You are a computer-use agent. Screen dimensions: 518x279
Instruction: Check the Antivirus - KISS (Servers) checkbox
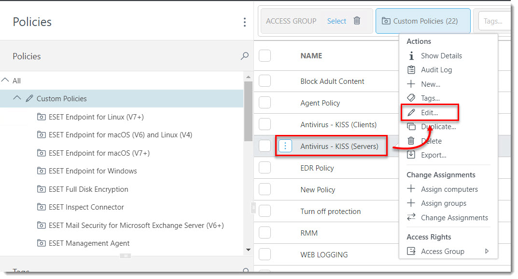point(265,146)
